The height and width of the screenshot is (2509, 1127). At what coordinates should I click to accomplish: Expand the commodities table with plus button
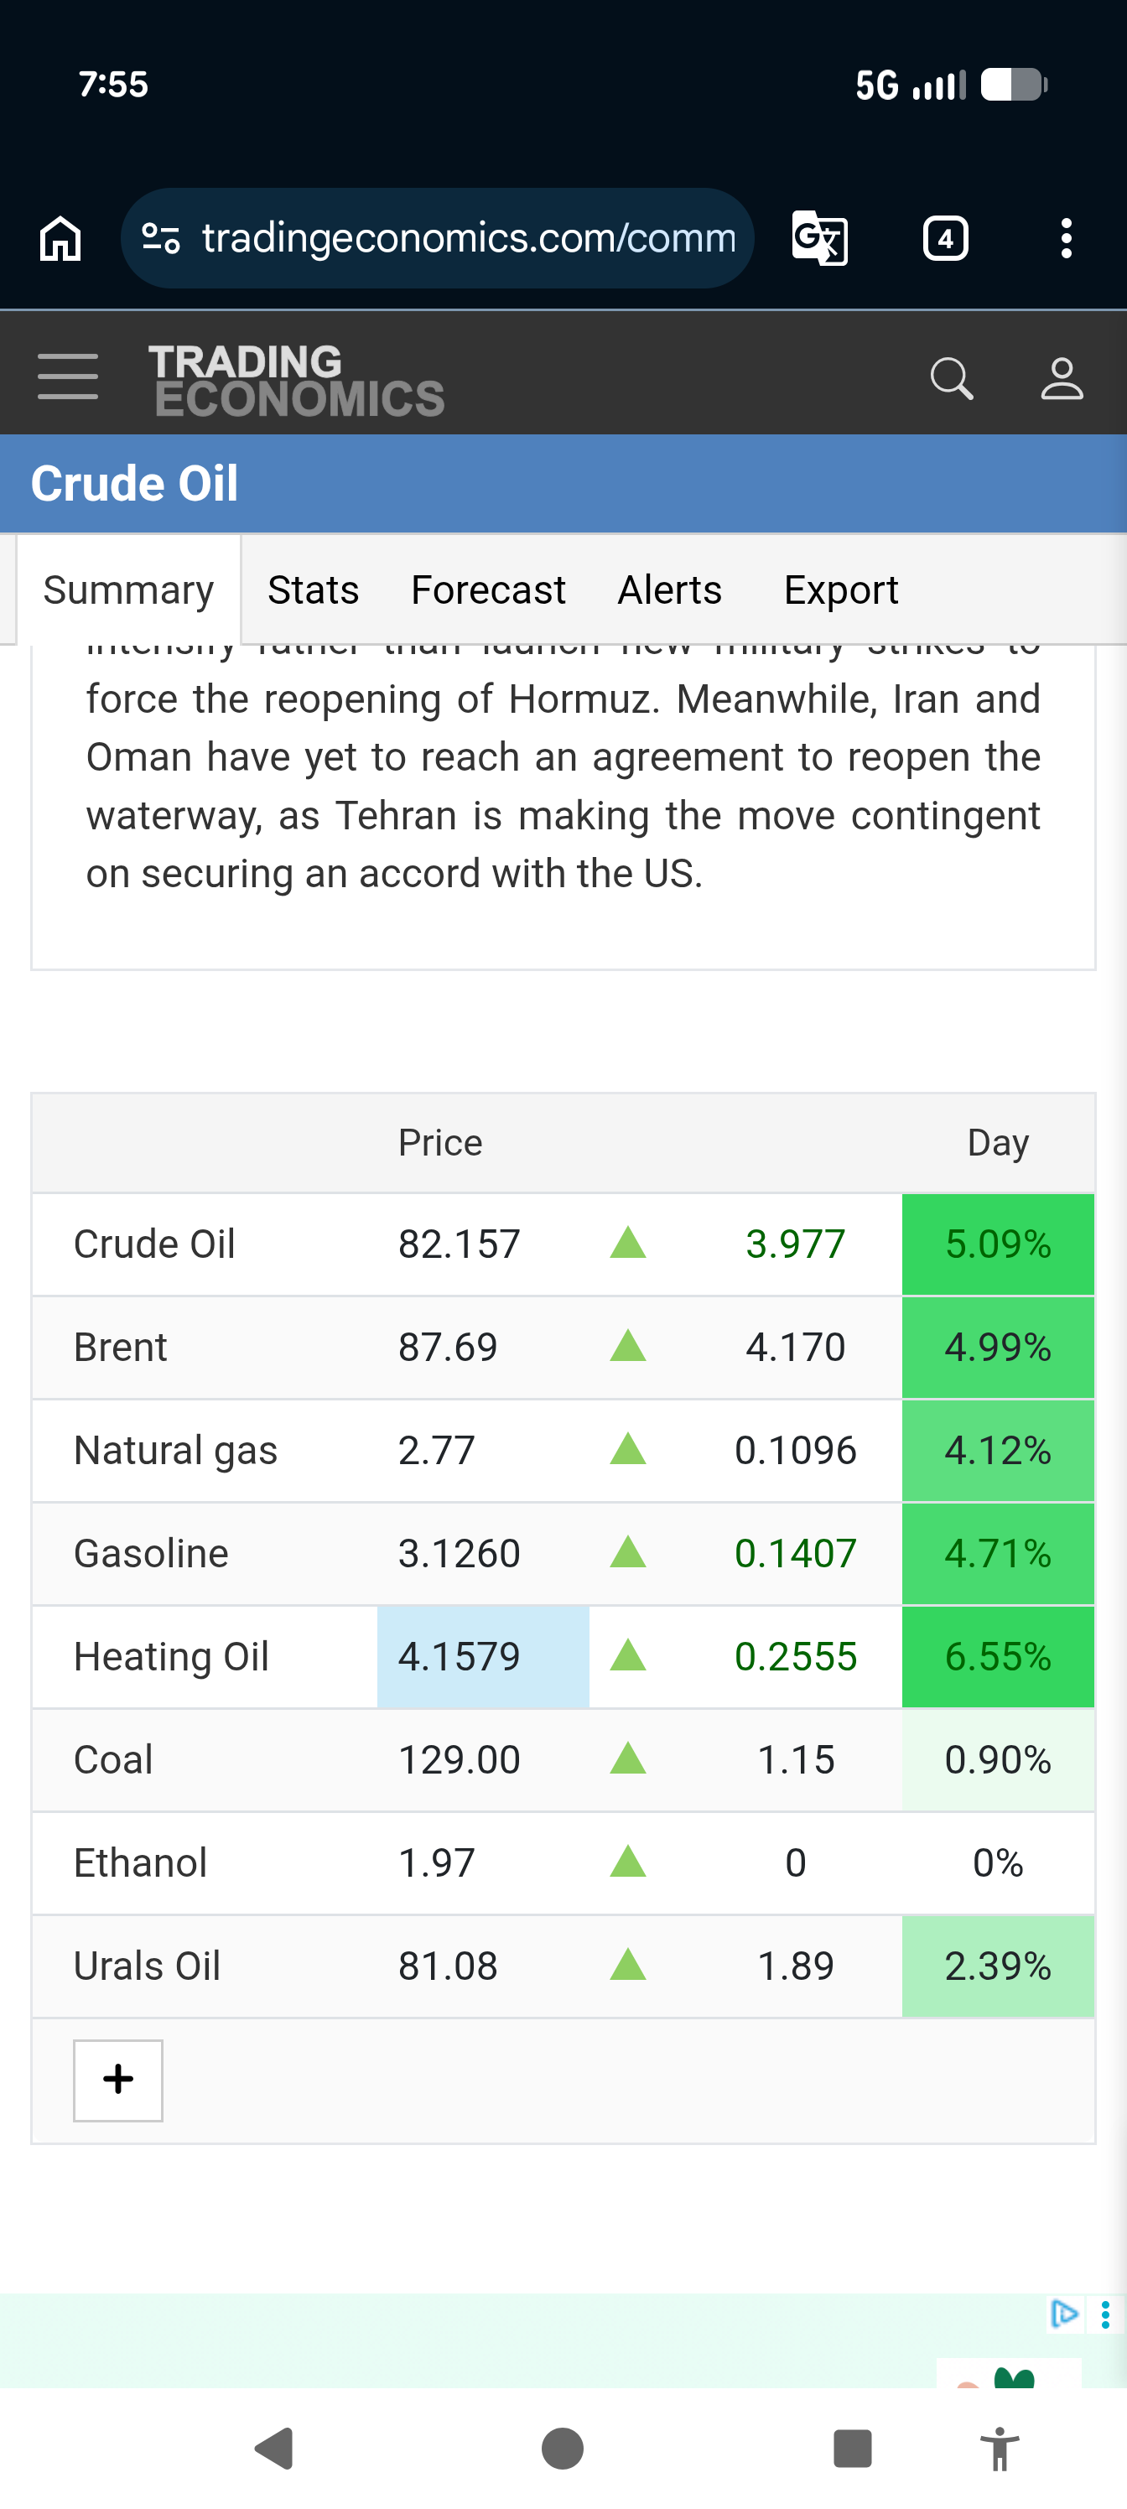click(118, 2080)
